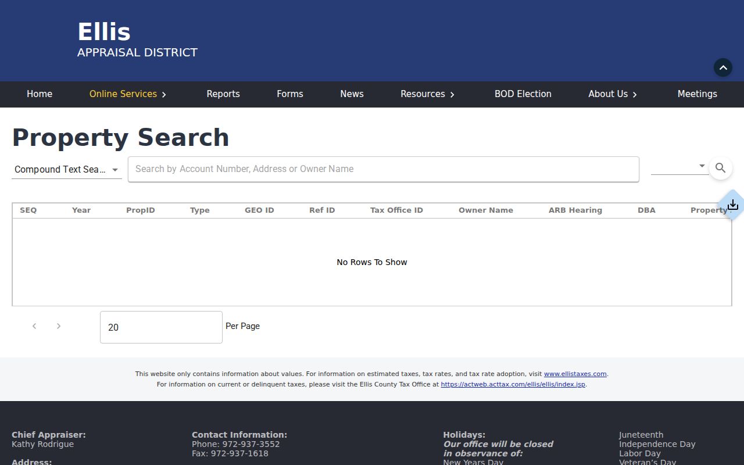The height and width of the screenshot is (465, 744).
Task: Visit the www.ellistaxes.com link
Action: pyautogui.click(x=575, y=374)
